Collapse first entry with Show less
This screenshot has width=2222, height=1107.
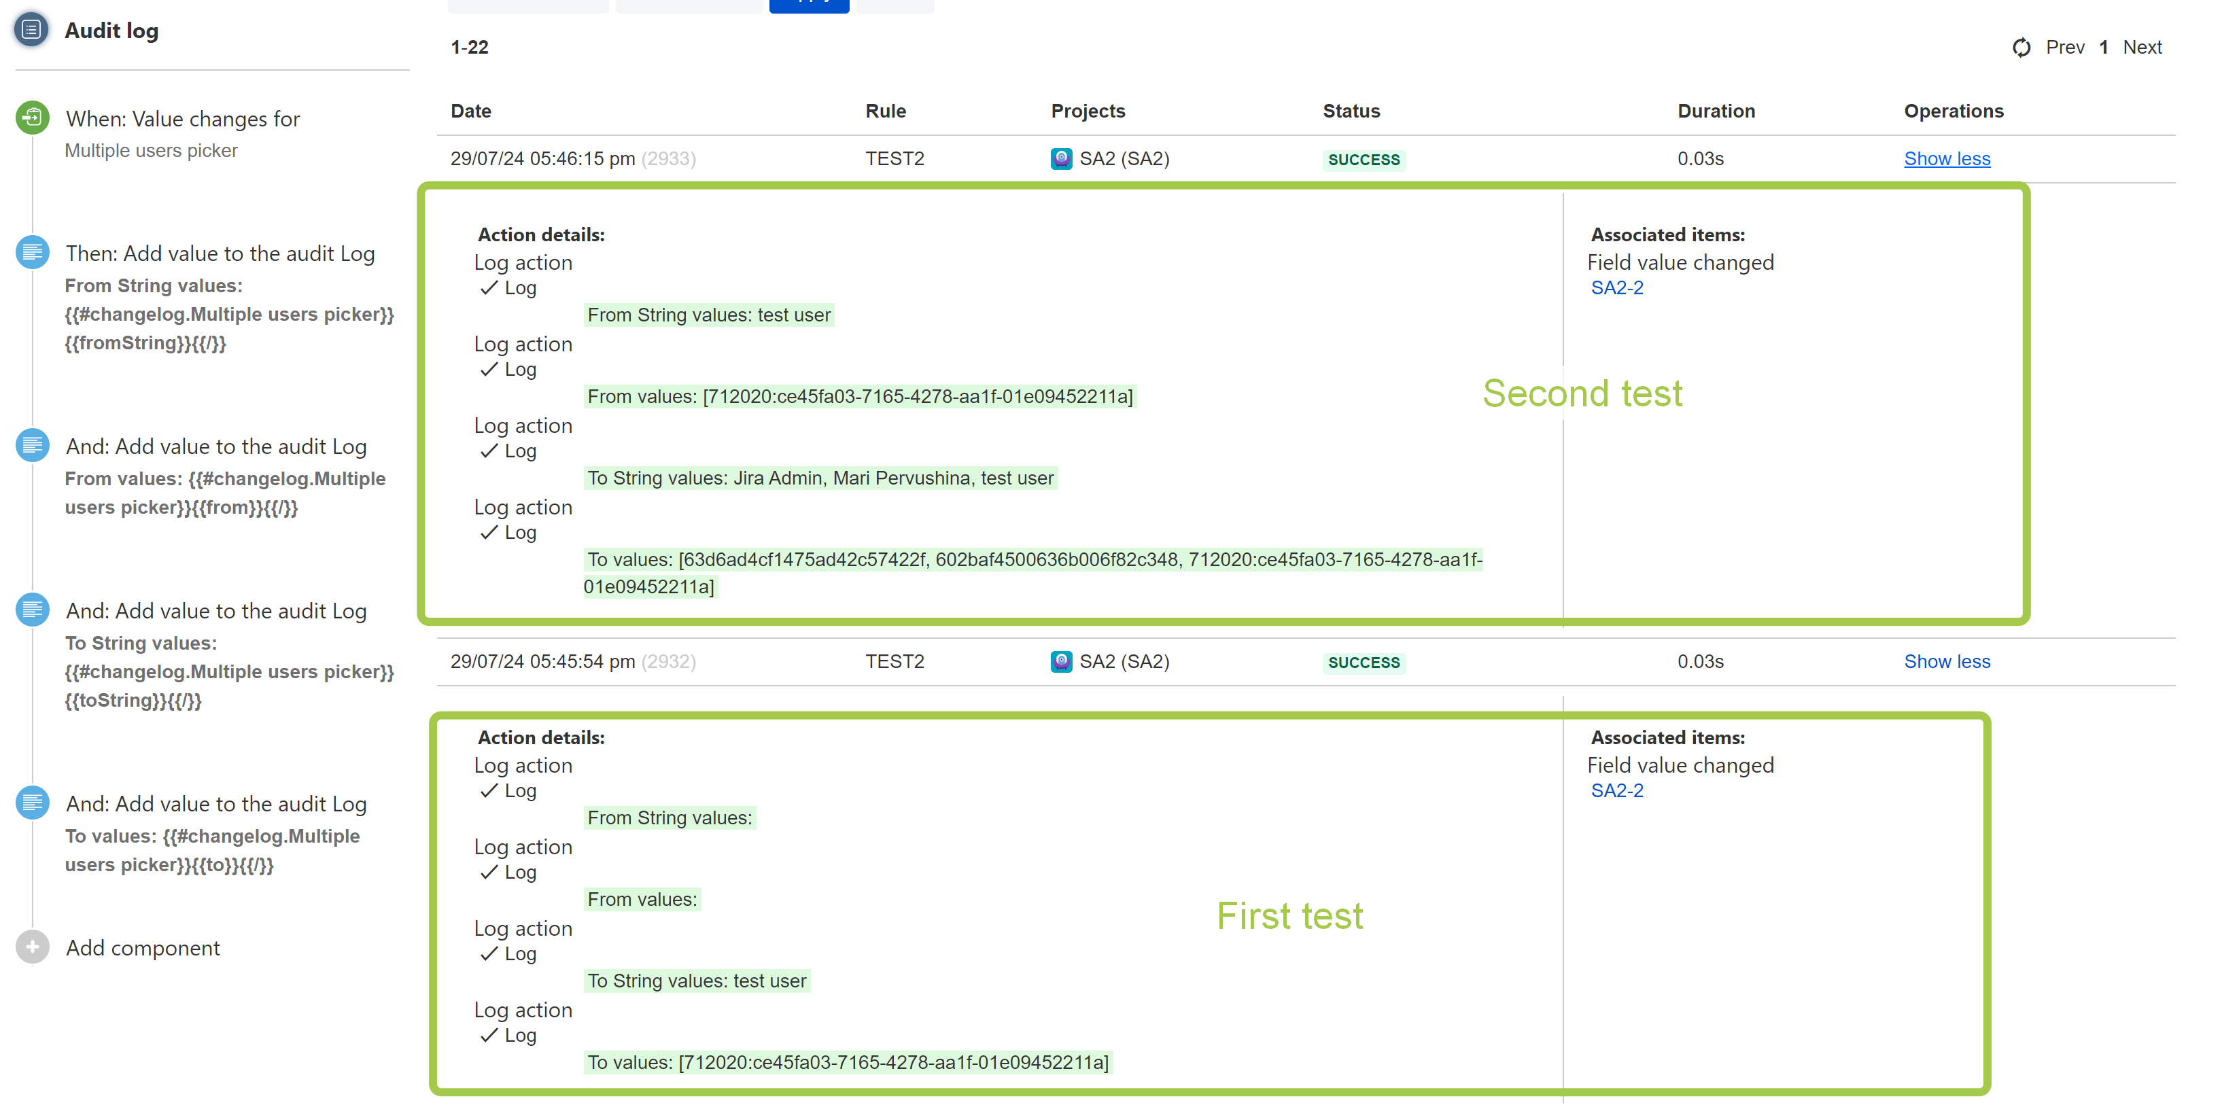coord(1946,158)
